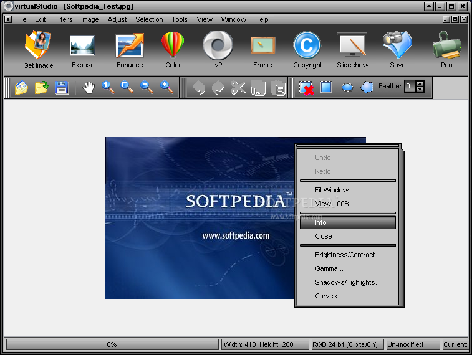Click the Un-modified status text
This screenshot has height=355, width=472.
[x=413, y=344]
